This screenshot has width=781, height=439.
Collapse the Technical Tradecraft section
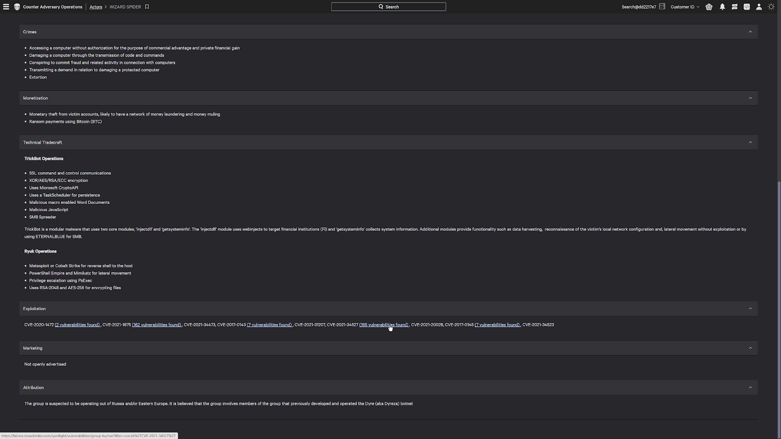click(750, 142)
